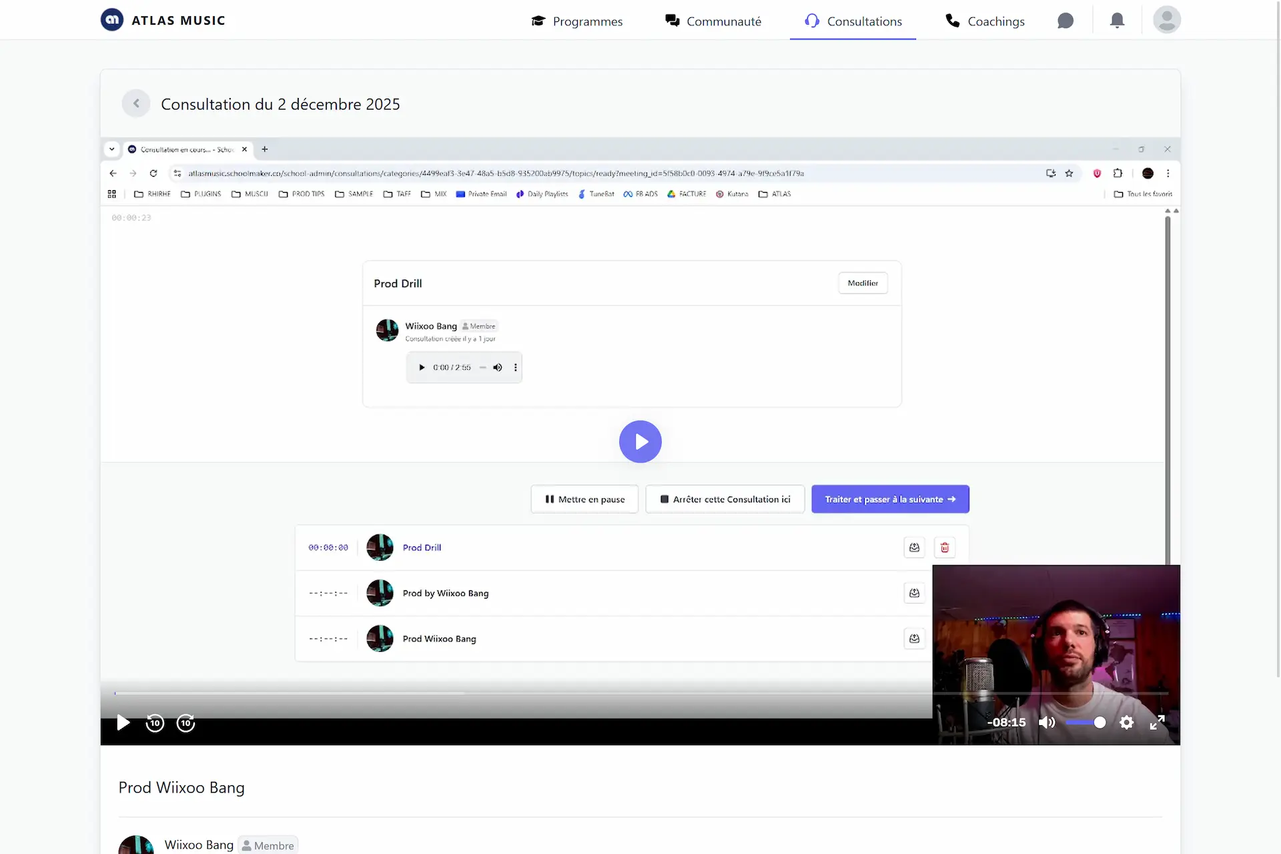Play the video with the center play button
1281x854 pixels.
(x=640, y=442)
